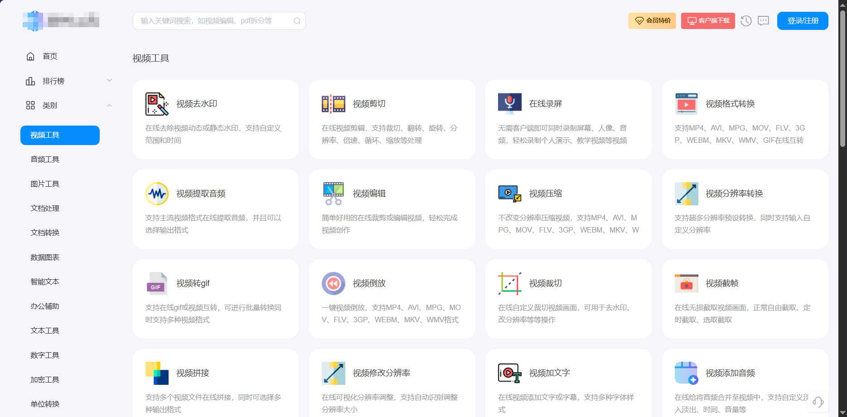Image resolution: width=847 pixels, height=417 pixels.
Task: Open the 视频格式转换 title link
Action: click(x=730, y=104)
